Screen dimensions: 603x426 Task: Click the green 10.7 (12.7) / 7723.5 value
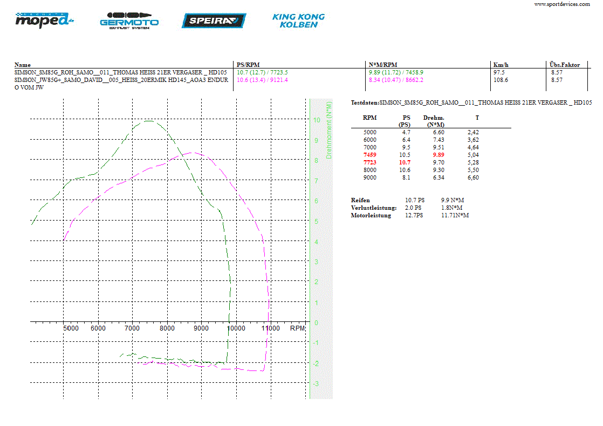(262, 72)
